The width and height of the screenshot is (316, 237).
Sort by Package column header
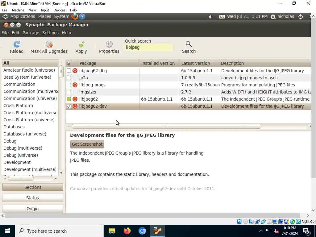(109, 63)
